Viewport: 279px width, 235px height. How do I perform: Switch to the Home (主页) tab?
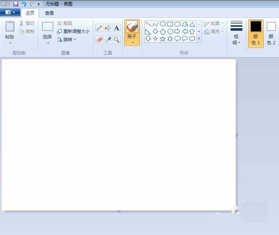30,13
